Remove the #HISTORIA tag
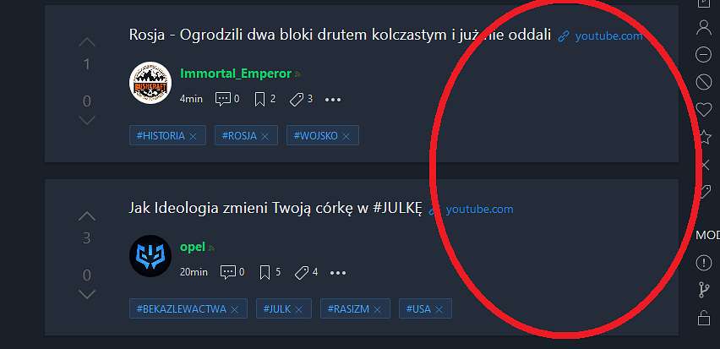Image resolution: width=720 pixels, height=349 pixels. point(193,136)
